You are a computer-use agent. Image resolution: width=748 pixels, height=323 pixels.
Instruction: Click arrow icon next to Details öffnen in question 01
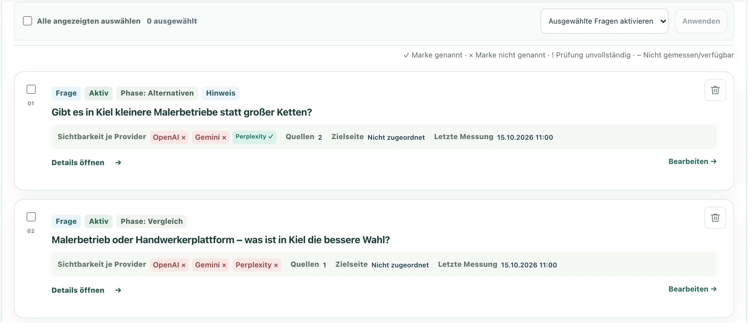118,163
